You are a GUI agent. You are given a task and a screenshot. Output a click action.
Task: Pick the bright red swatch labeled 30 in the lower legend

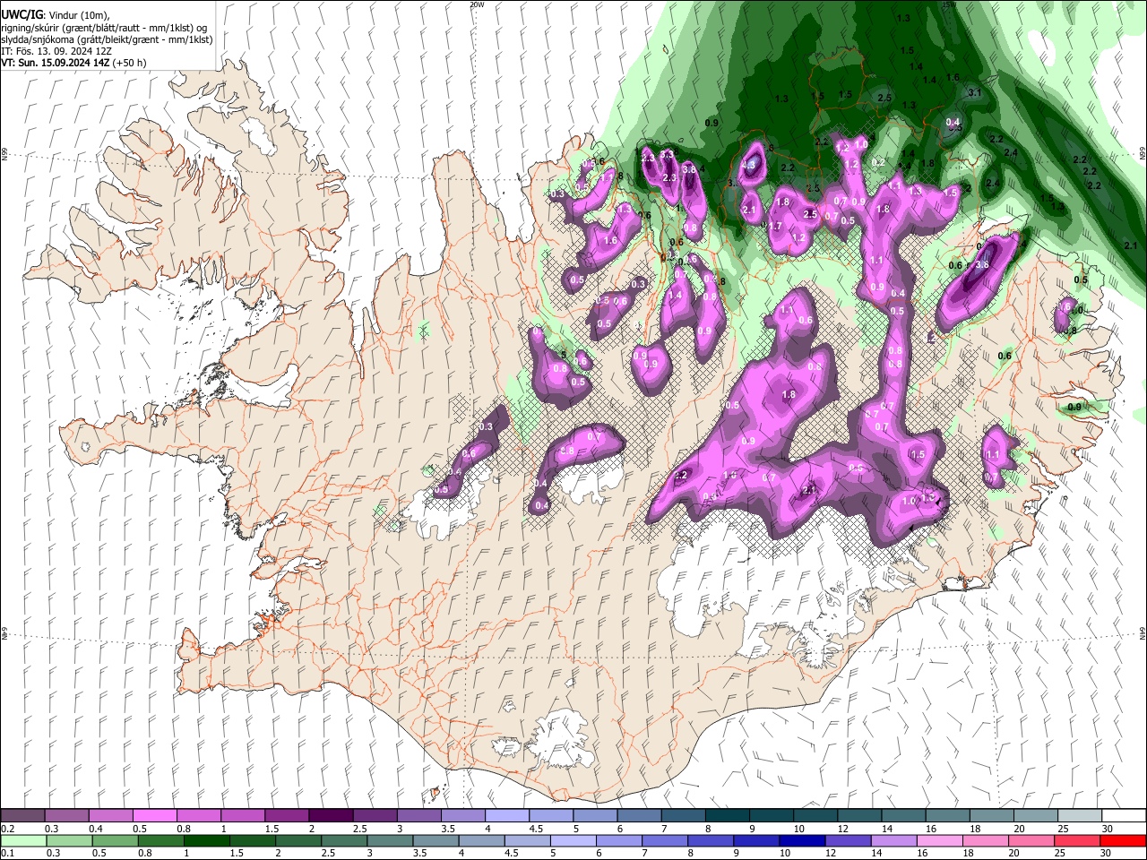point(1122,840)
